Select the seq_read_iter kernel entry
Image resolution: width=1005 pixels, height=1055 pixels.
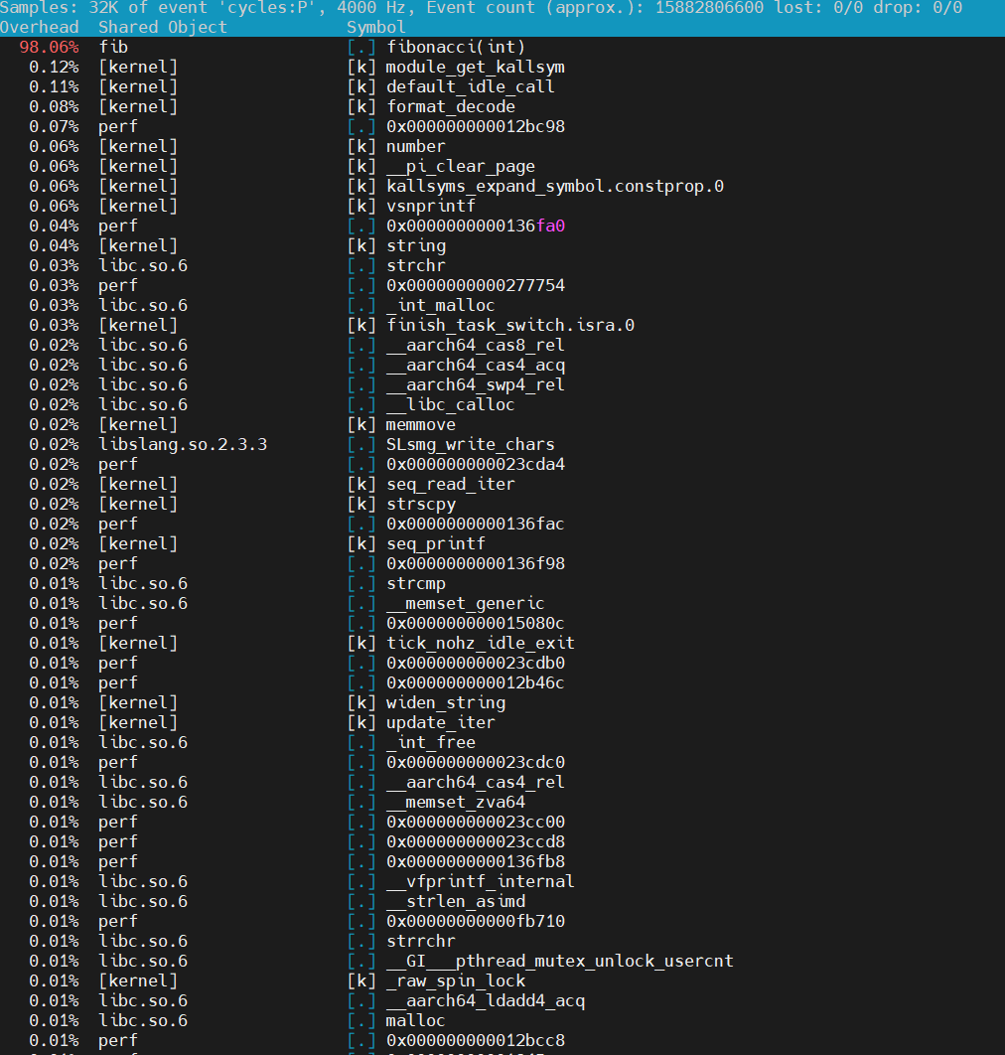(x=447, y=484)
